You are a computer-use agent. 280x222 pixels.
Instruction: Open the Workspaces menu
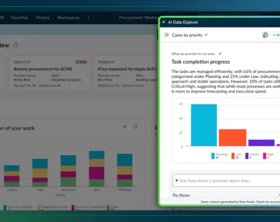click(x=69, y=18)
